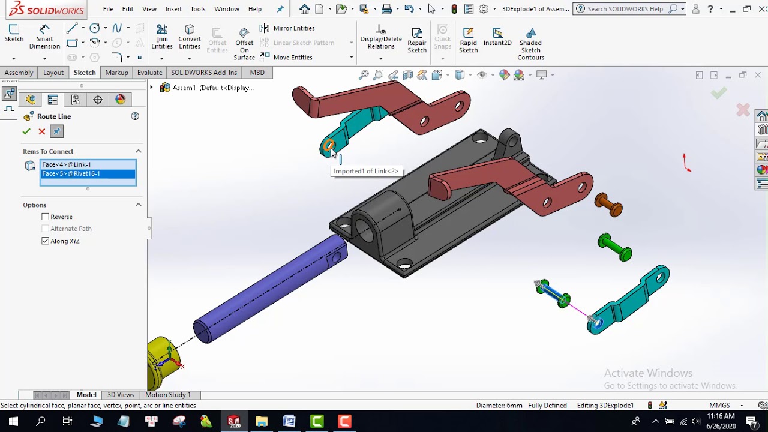This screenshot has height=432, width=768.
Task: Expand the Assem1 tree node
Action: click(151, 88)
